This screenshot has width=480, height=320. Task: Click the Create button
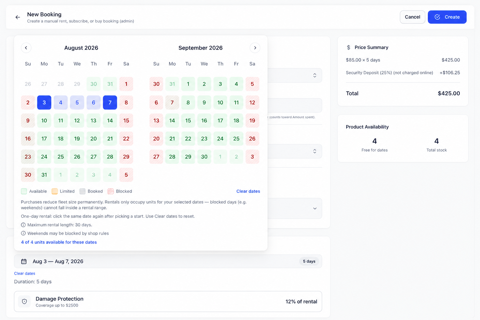[x=447, y=17]
